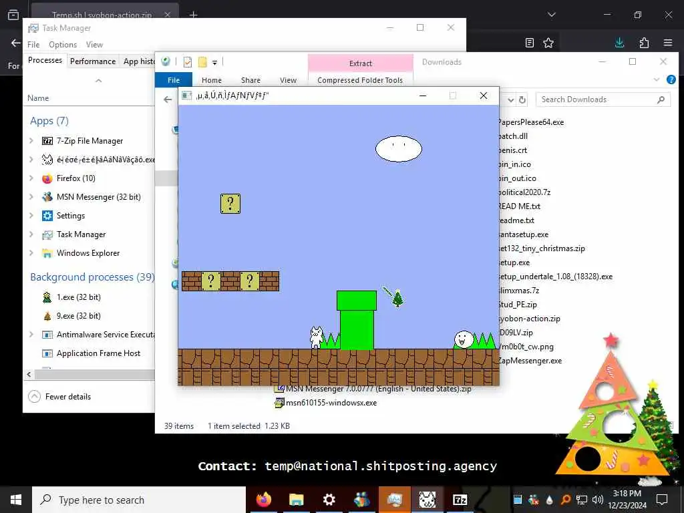Open the Explorer Home ribbon tab
This screenshot has width=684, height=513.
[212, 80]
